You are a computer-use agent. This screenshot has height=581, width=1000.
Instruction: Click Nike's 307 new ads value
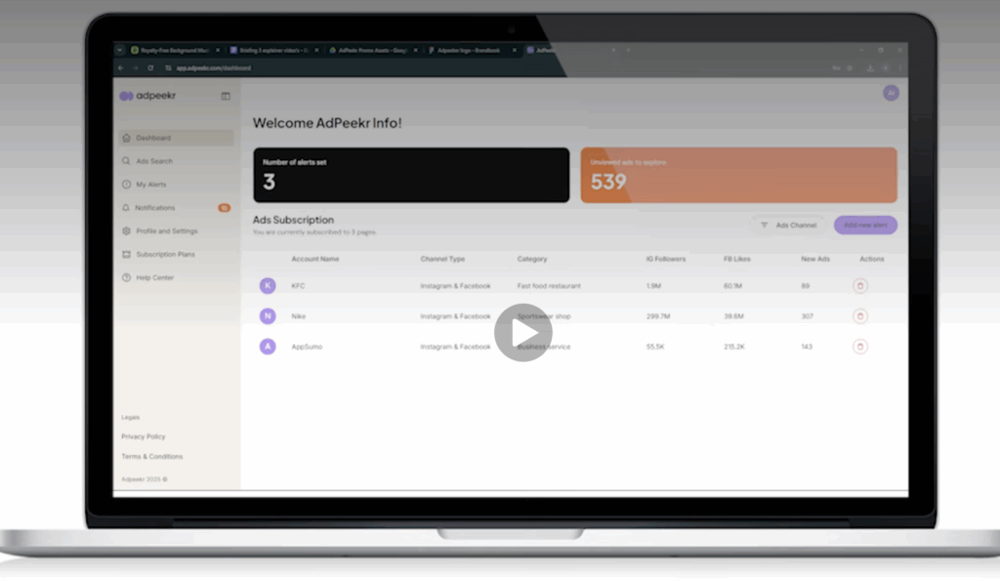point(807,316)
